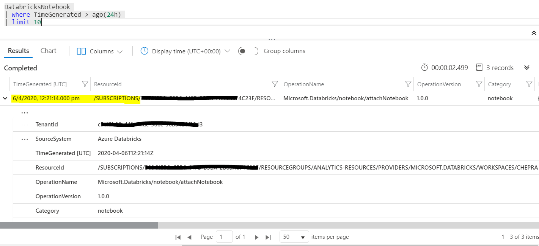Expand results details using the double down chevron
Screen dimensions: 539x246
(x=526, y=67)
